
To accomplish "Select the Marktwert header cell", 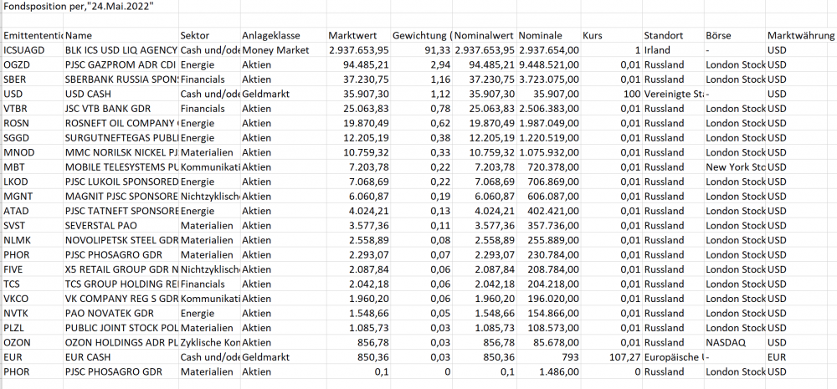I will pos(358,36).
